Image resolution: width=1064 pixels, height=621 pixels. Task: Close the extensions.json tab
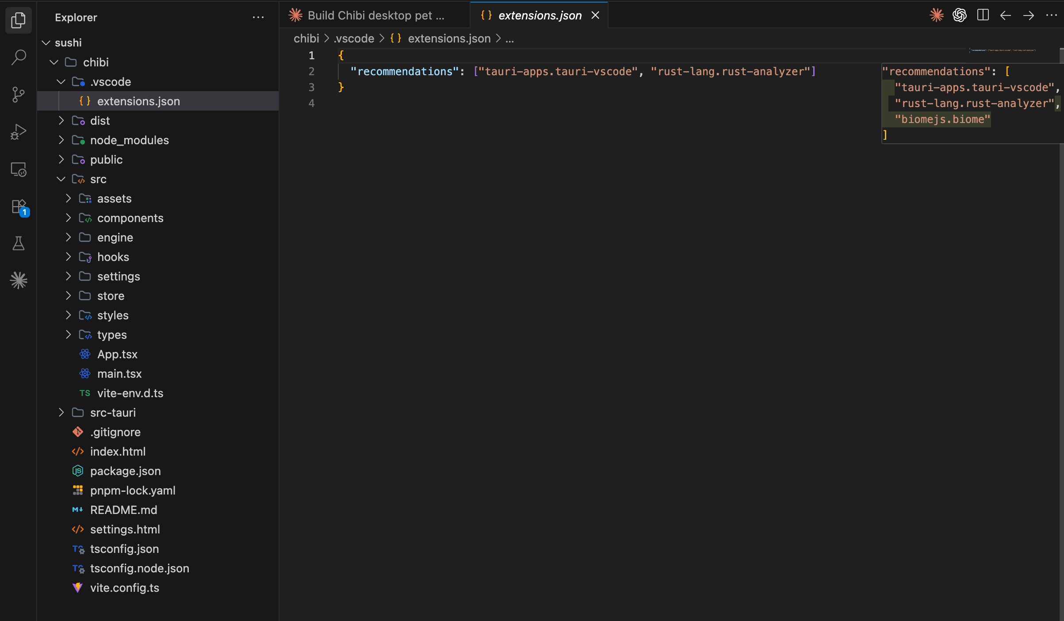(x=595, y=15)
